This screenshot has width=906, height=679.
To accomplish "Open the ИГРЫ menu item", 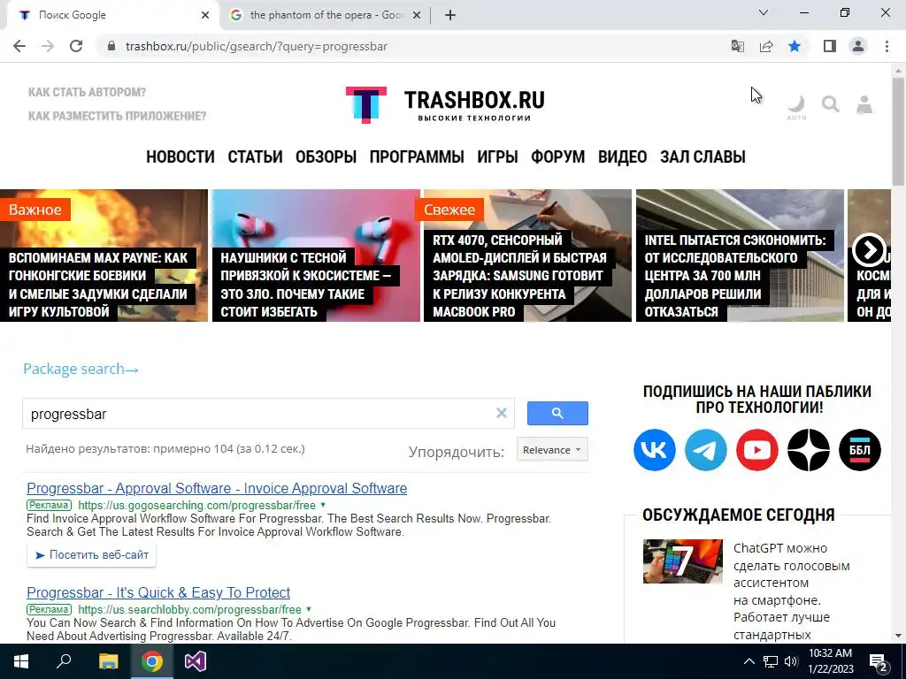I will [x=497, y=157].
